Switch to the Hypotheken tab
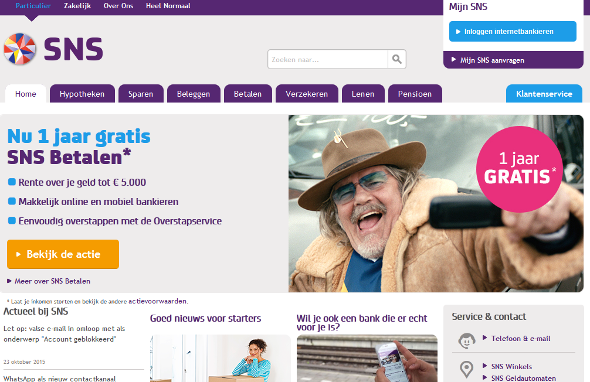 (x=82, y=94)
